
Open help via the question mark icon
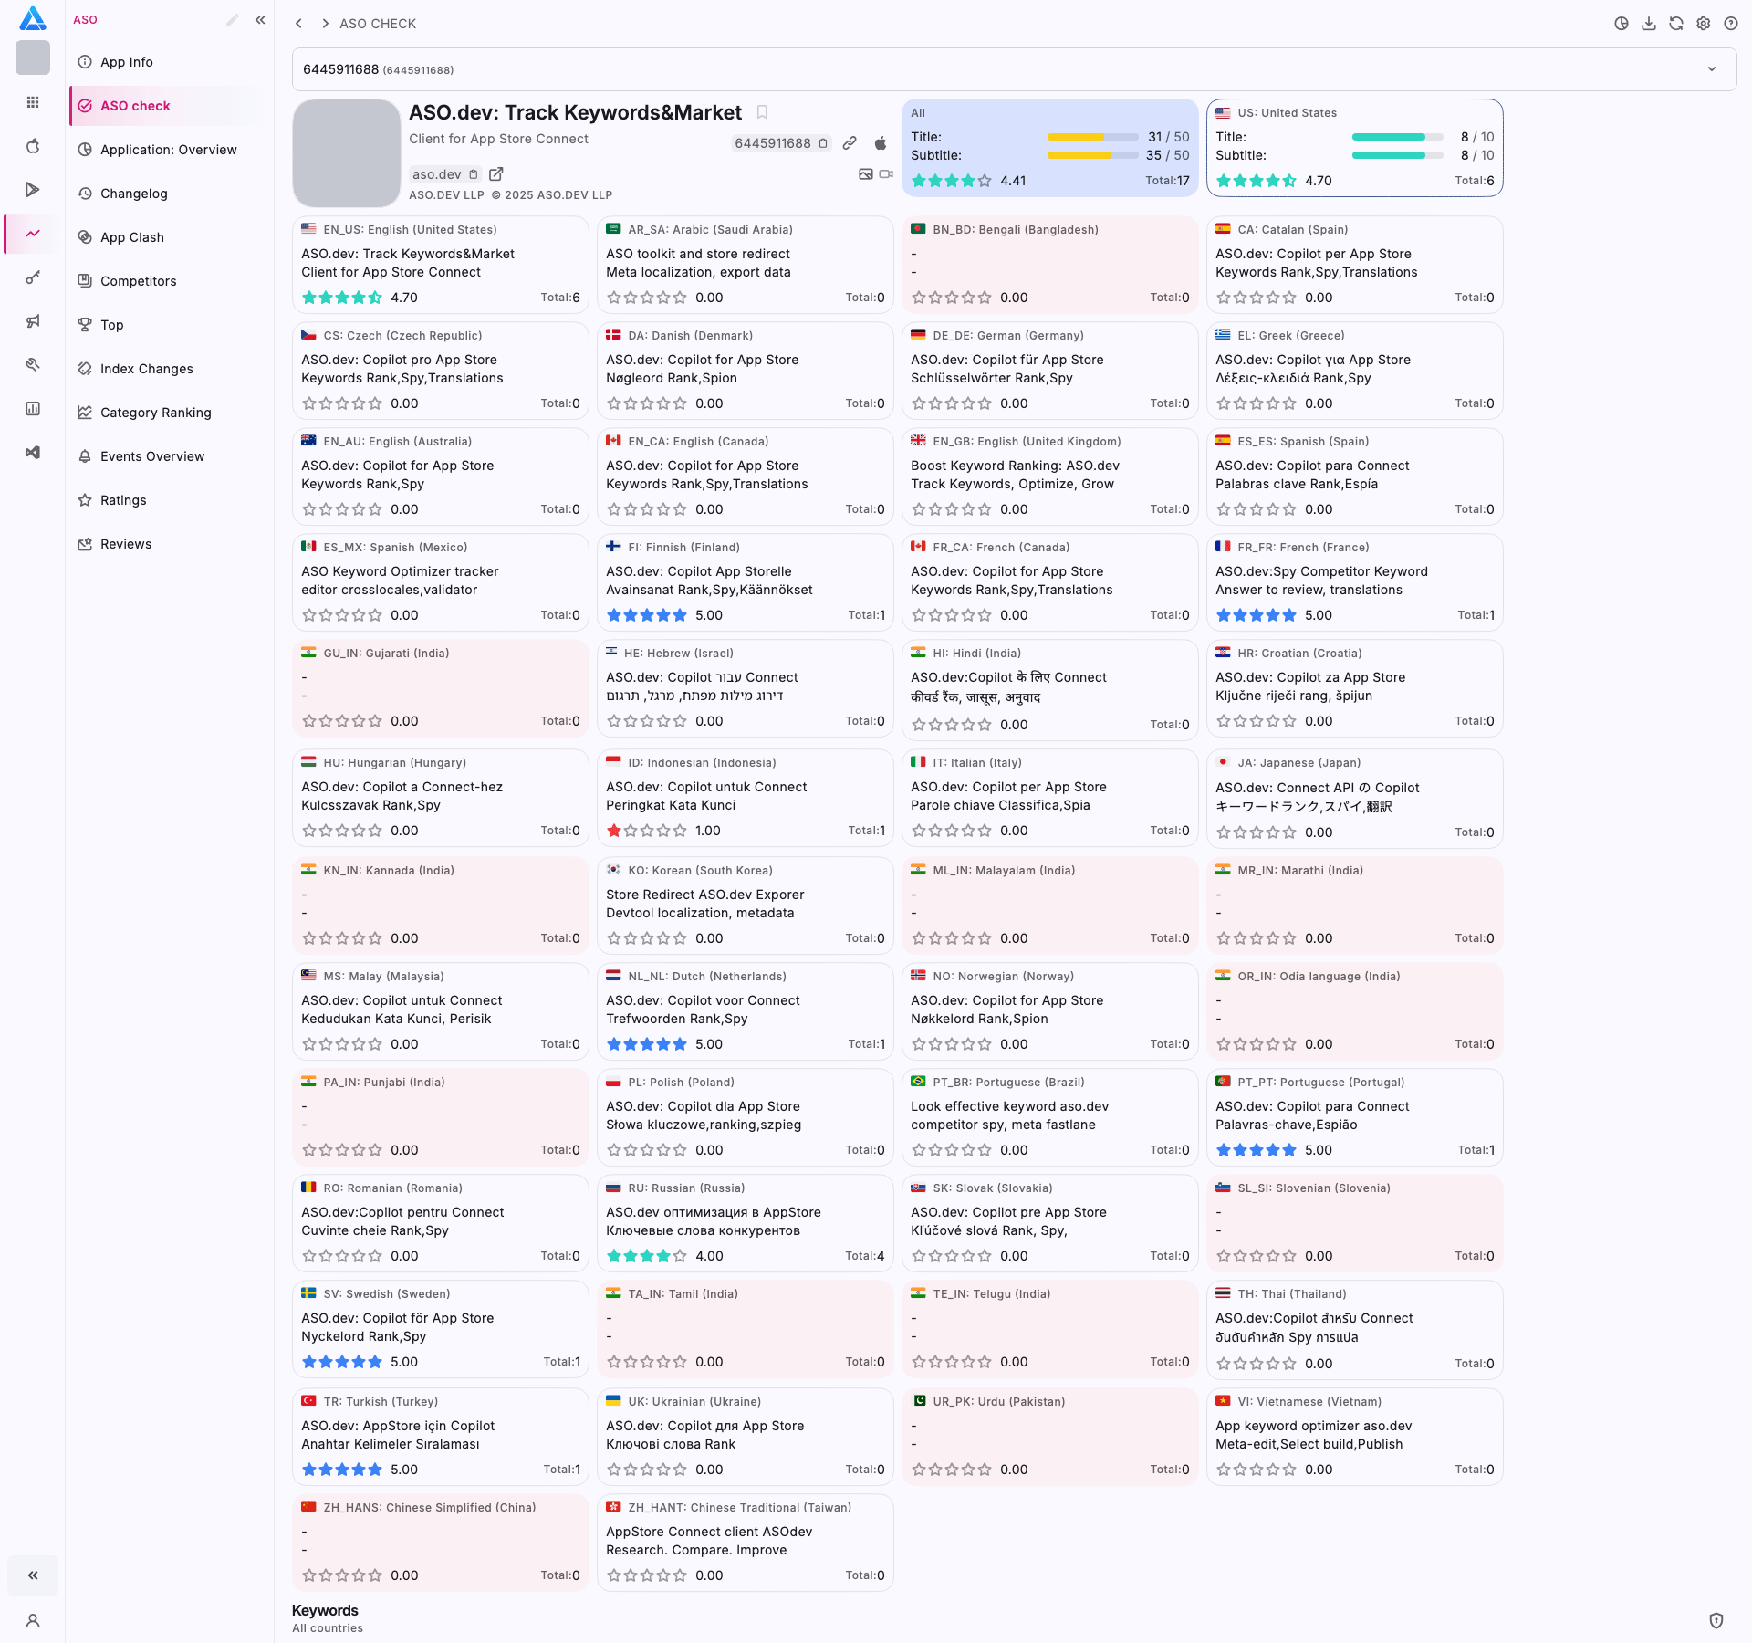(x=1731, y=24)
